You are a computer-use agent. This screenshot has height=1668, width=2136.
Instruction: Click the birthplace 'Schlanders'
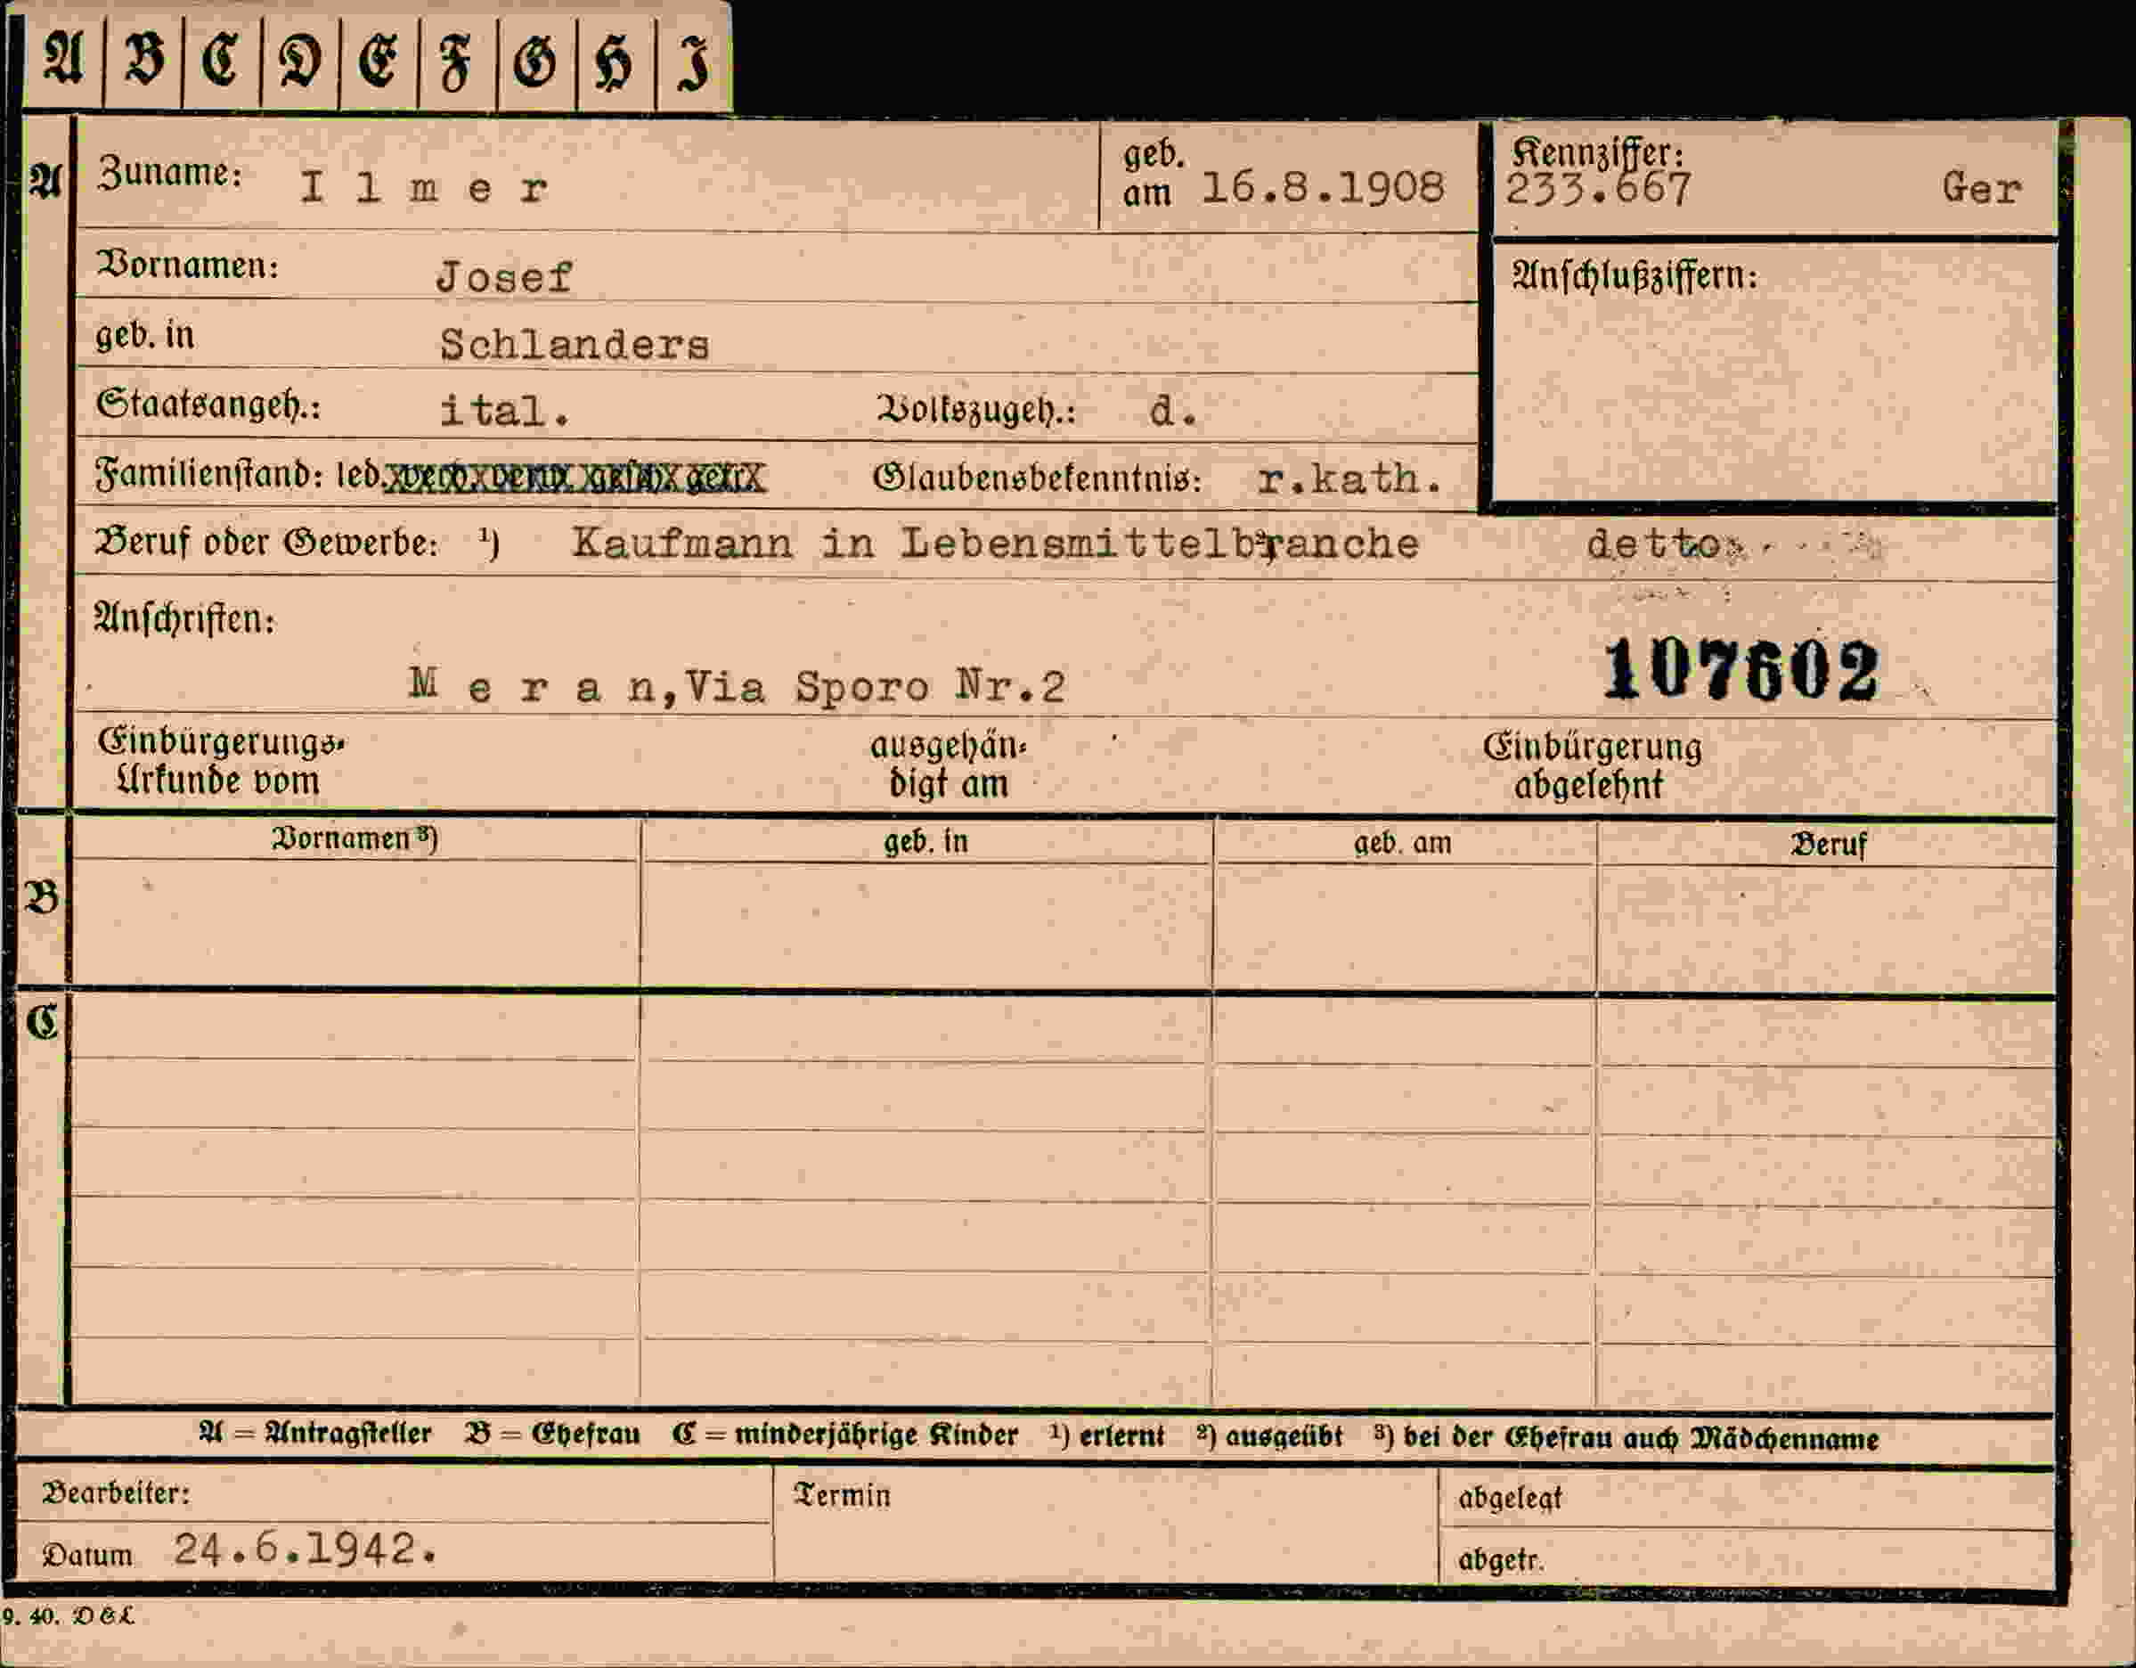(x=575, y=344)
